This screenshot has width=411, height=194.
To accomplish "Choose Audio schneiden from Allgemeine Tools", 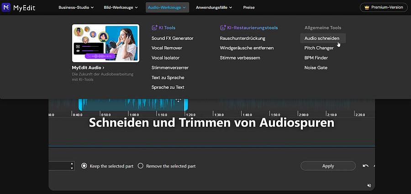I will [x=323, y=38].
